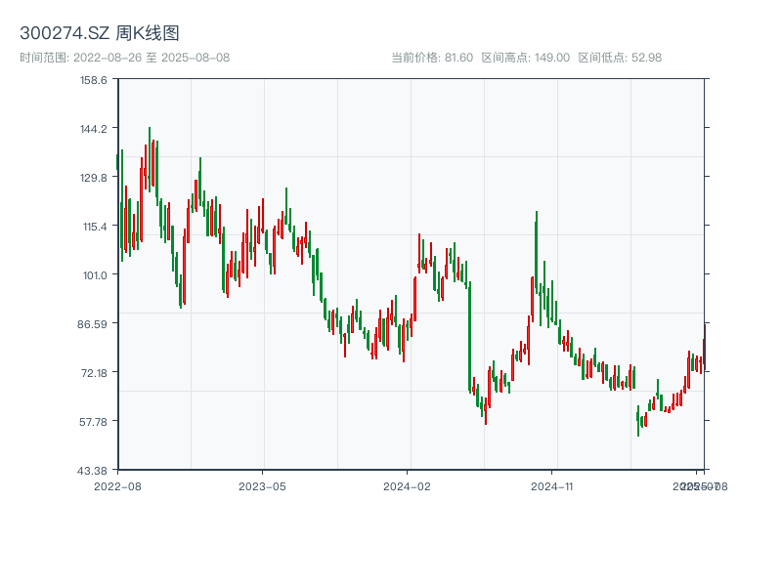Click y-axis label 129.8
Viewport: 782px width, 586px height.
coord(94,178)
